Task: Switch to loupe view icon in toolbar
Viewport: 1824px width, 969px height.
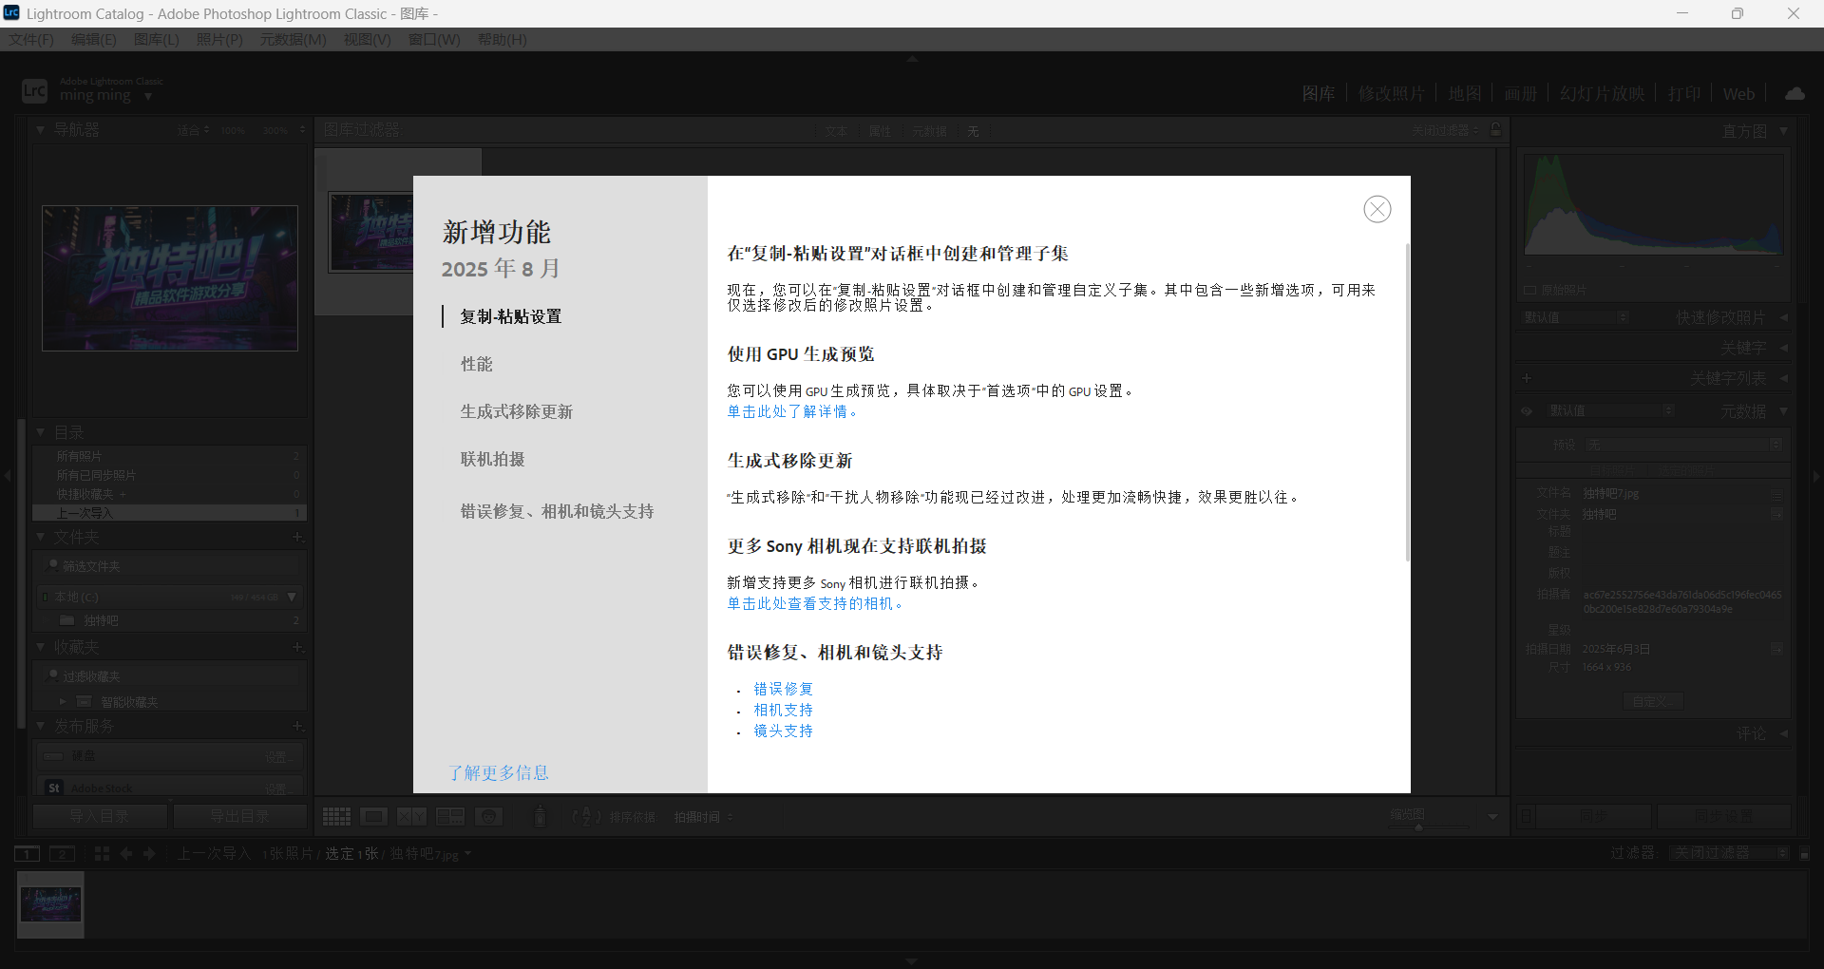Action: point(373,817)
